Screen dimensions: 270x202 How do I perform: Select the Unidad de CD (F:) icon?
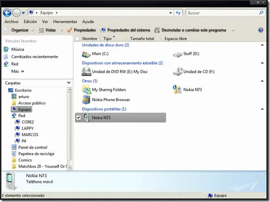pyautogui.click(x=178, y=71)
